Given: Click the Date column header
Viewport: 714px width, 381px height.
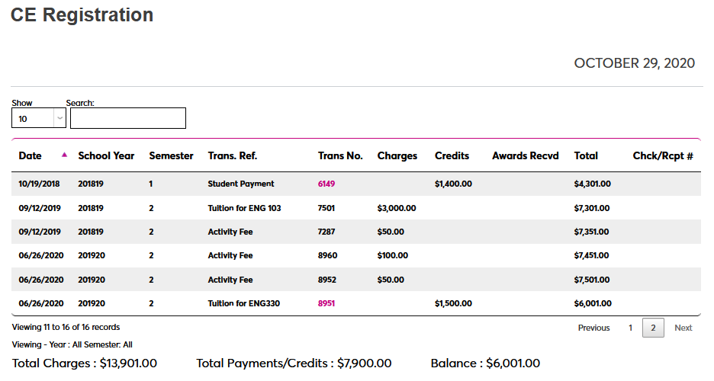Looking at the screenshot, I should (31, 155).
